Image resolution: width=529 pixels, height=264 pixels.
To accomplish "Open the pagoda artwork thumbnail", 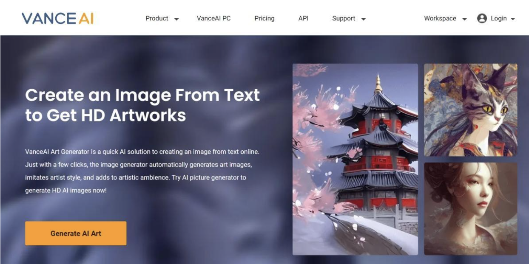I will coord(355,159).
